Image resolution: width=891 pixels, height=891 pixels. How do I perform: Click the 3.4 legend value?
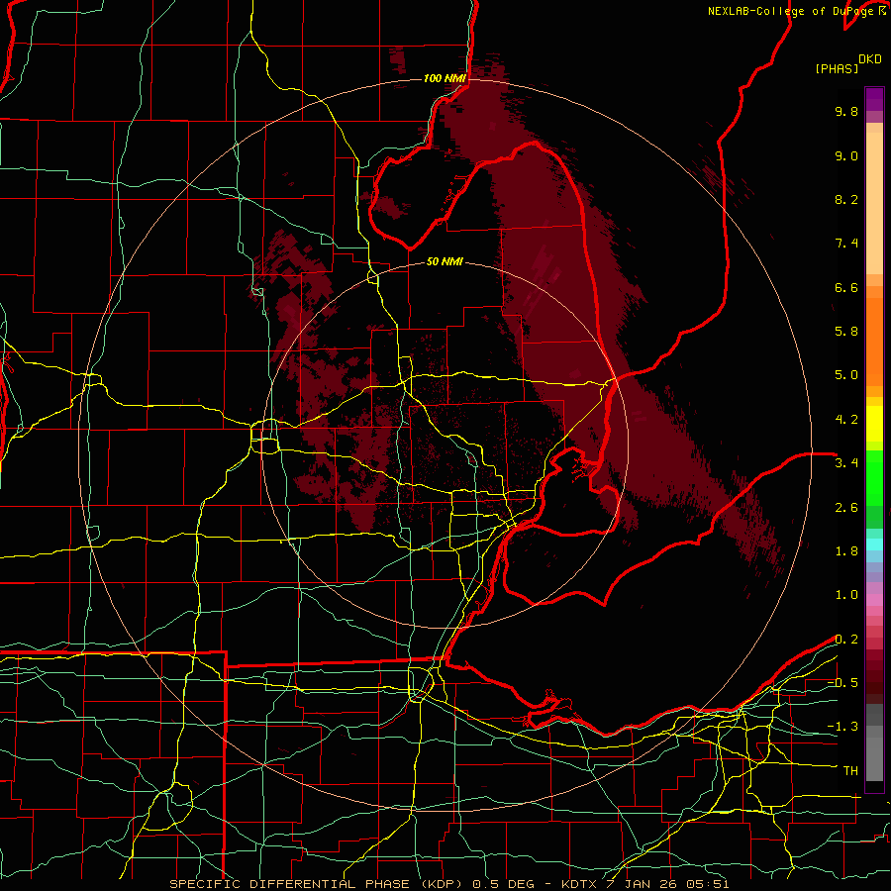(x=846, y=463)
